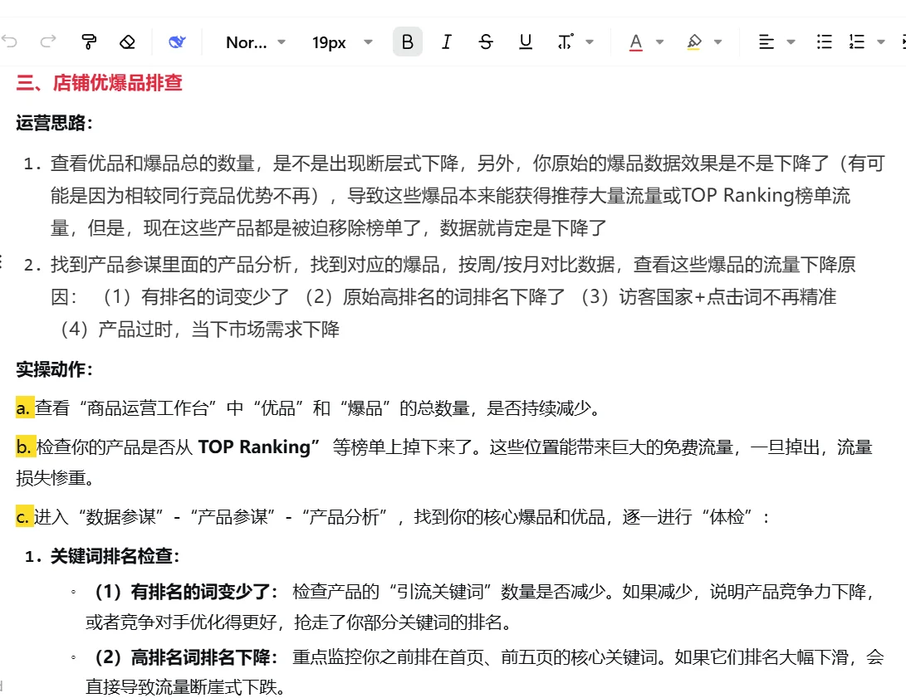
Task: Click the superscript text style icon
Action: click(565, 41)
